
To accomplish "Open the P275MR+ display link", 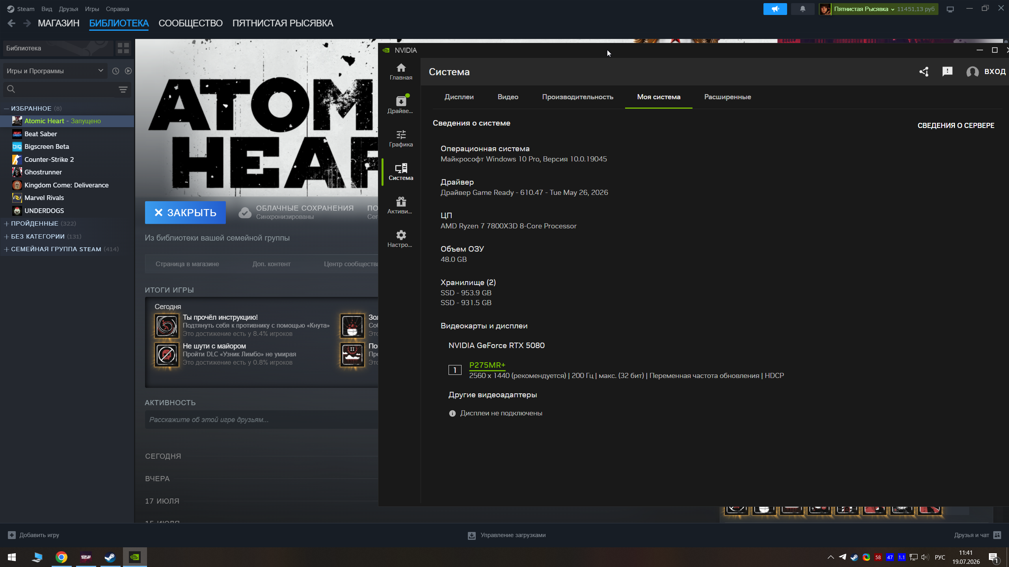I will tap(487, 365).
